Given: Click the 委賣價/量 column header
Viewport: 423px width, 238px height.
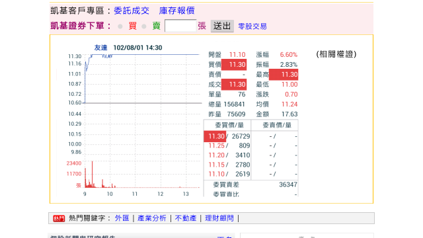Looking at the screenshot, I should coord(277,125).
